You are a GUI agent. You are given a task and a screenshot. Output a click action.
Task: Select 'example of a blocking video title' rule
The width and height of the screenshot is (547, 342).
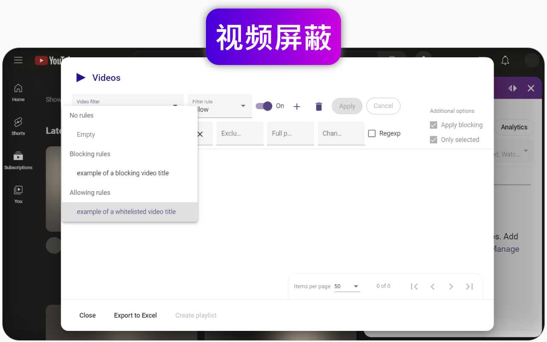(123, 173)
